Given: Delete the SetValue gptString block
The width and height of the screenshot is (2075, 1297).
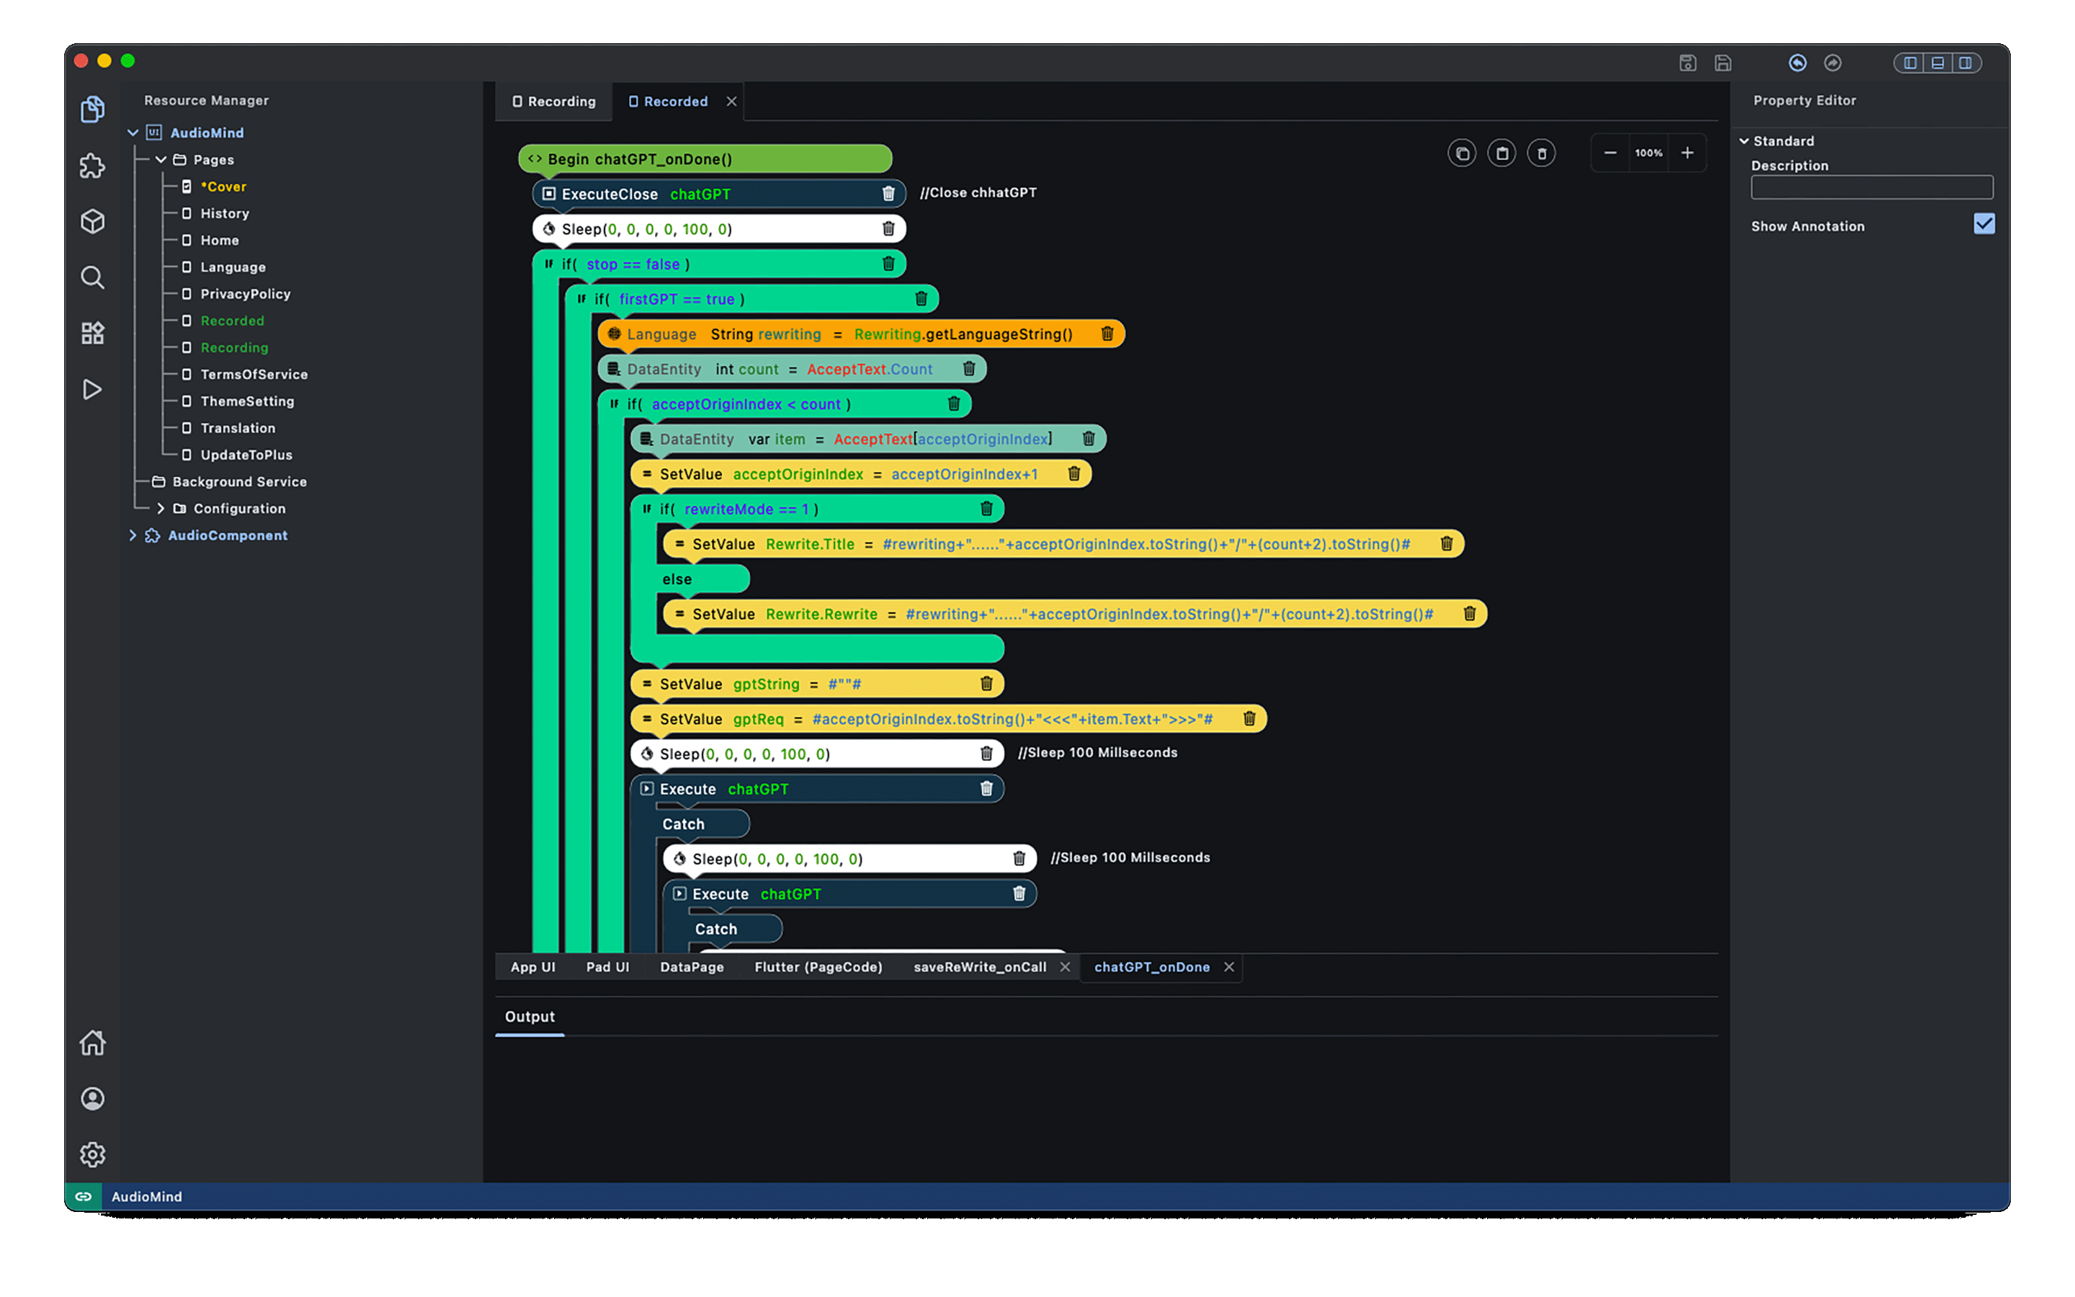Looking at the screenshot, I should [x=986, y=684].
